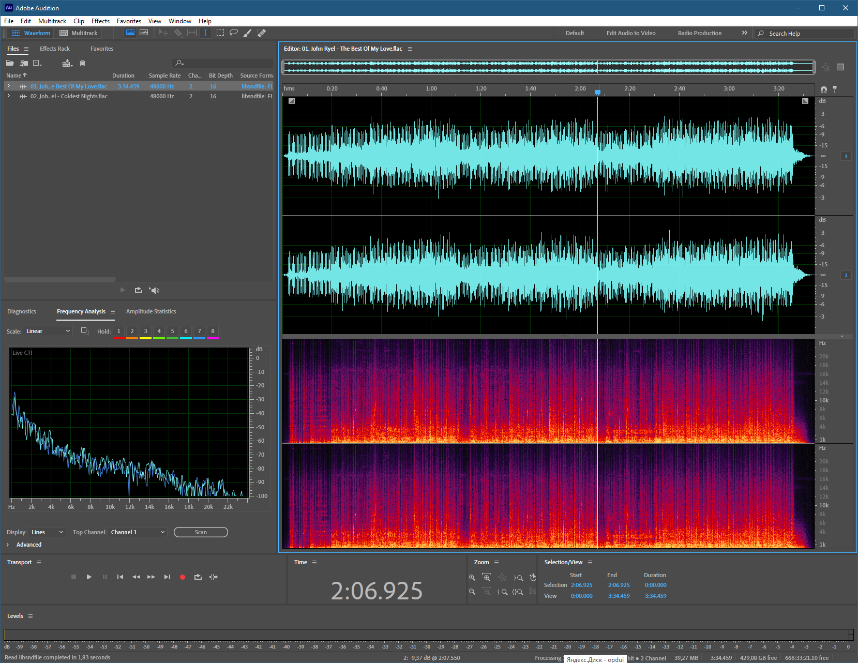Switch to the Effects Rack tab
Viewport: 858px width, 663px height.
(x=55, y=49)
